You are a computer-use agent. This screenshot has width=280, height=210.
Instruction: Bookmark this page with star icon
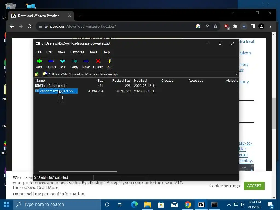pyautogui.click(x=215, y=27)
